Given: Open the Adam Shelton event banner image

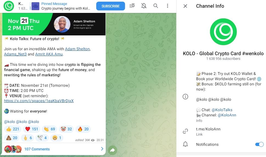Looking at the screenshot, I should click(x=54, y=24).
